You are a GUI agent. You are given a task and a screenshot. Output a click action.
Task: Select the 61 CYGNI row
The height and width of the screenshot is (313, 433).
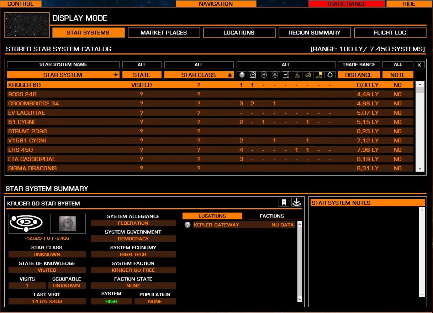click(210, 122)
